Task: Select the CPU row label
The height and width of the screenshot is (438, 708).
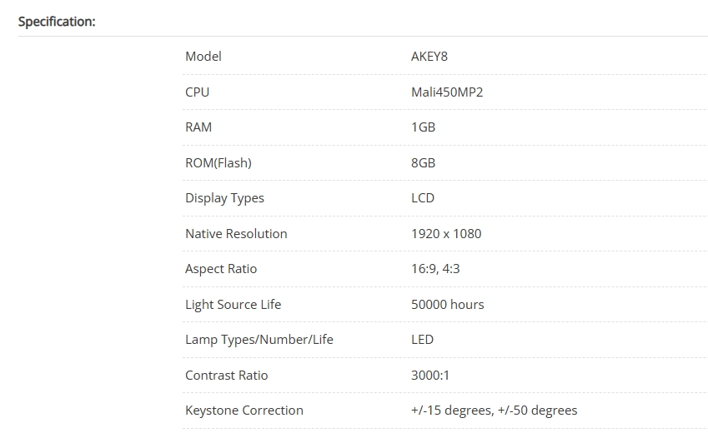Action: [x=198, y=92]
